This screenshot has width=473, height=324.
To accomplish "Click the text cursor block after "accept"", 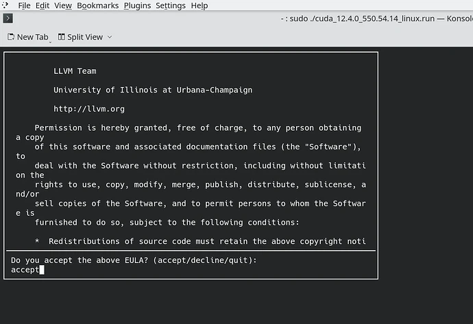I will pyautogui.click(x=42, y=270).
